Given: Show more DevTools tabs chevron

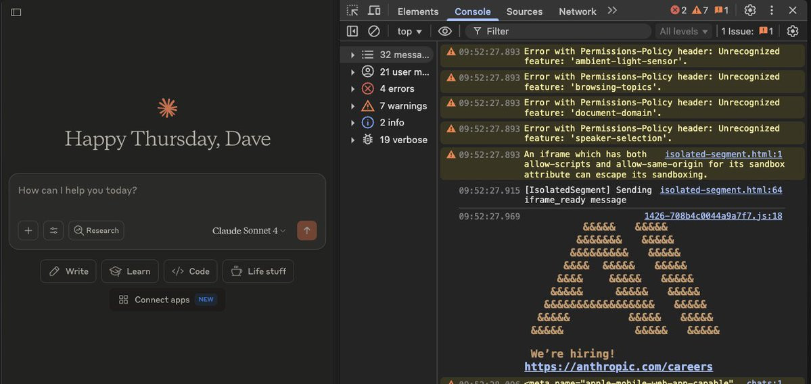Looking at the screenshot, I should point(612,10).
